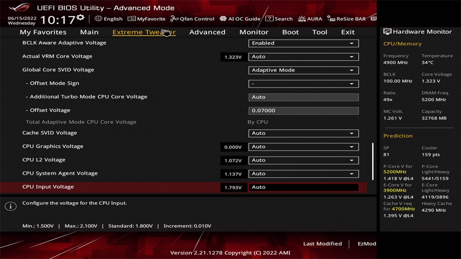Open BCLK Aware Adaptive Voltage dropdown
This screenshot has height=259, width=461.
click(303, 43)
